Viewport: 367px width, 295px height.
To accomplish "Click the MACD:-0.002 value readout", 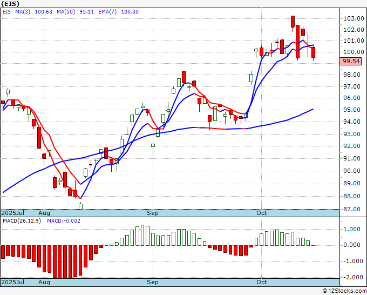I will [x=64, y=221].
